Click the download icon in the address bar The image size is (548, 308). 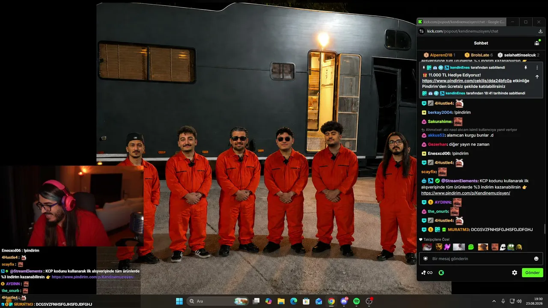coord(541,31)
